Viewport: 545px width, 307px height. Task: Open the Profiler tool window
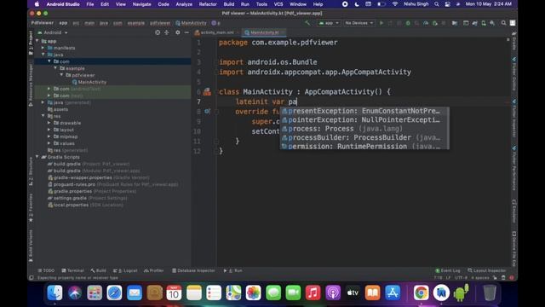pos(153,270)
